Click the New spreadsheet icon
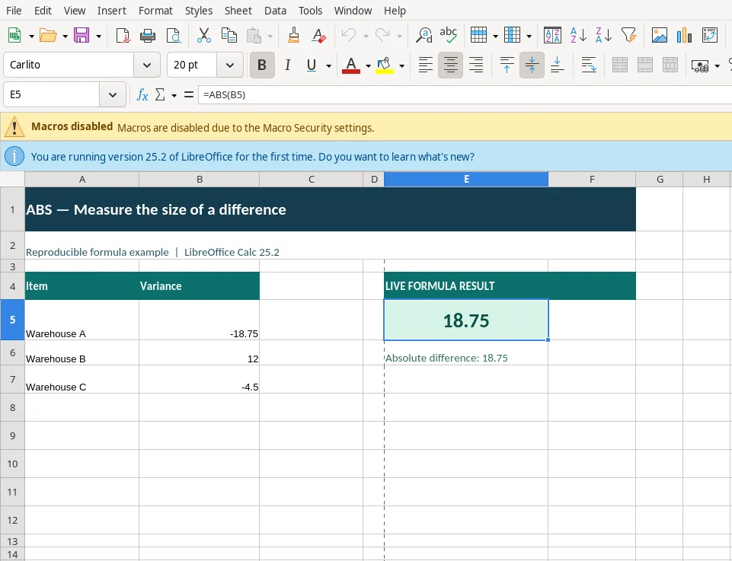The image size is (732, 561). (14, 36)
